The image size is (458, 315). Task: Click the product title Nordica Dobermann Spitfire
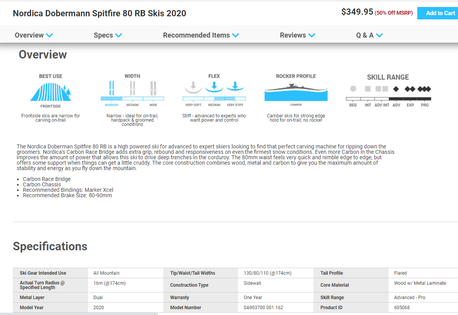(99, 14)
